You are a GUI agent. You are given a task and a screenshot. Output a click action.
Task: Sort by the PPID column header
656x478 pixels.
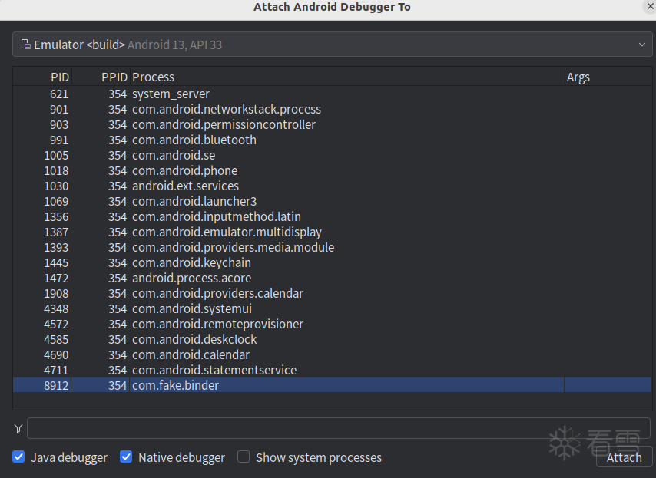coord(114,77)
